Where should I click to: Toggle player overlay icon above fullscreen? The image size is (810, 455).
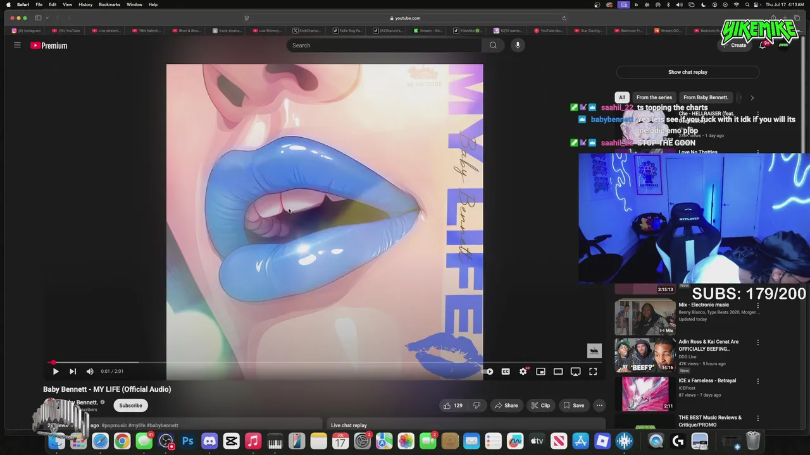[x=594, y=350]
